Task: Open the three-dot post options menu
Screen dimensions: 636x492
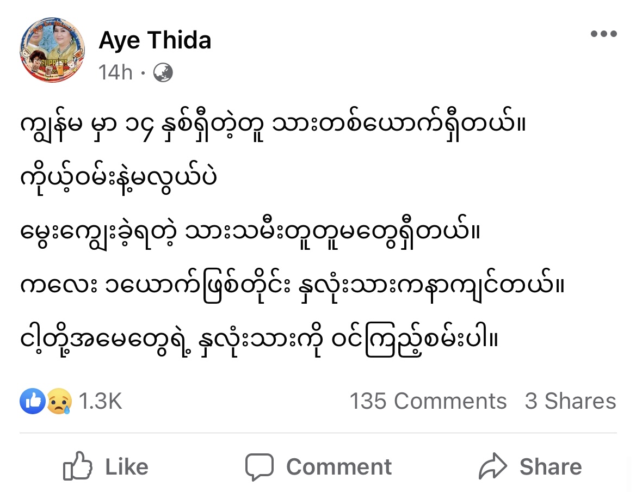Action: (x=603, y=34)
